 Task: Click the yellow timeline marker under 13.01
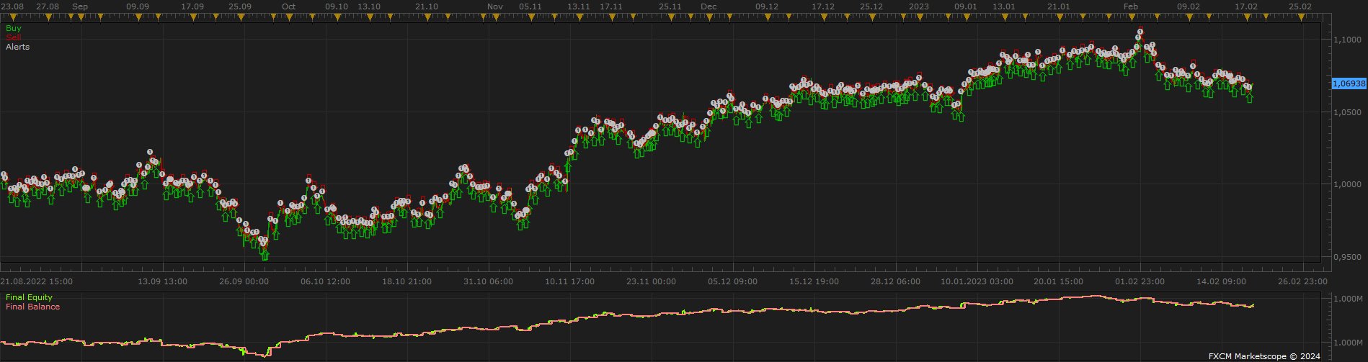[1004, 17]
